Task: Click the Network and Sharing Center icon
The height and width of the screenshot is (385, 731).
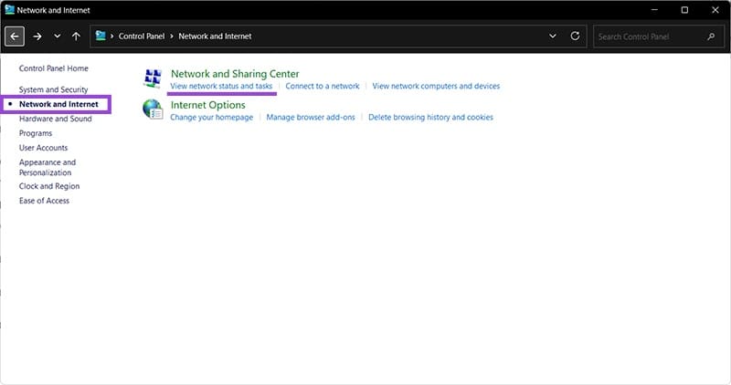Action: pyautogui.click(x=153, y=79)
